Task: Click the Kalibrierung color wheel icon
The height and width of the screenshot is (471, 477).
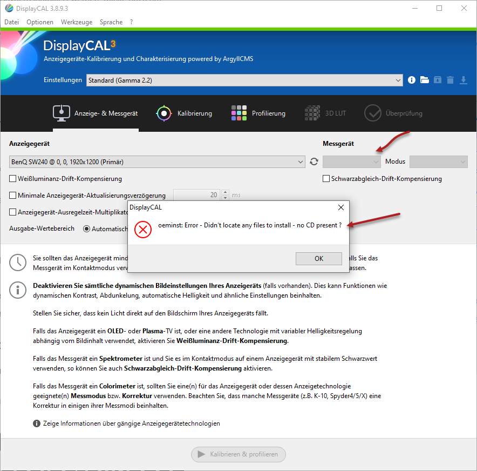Action: 164,113
